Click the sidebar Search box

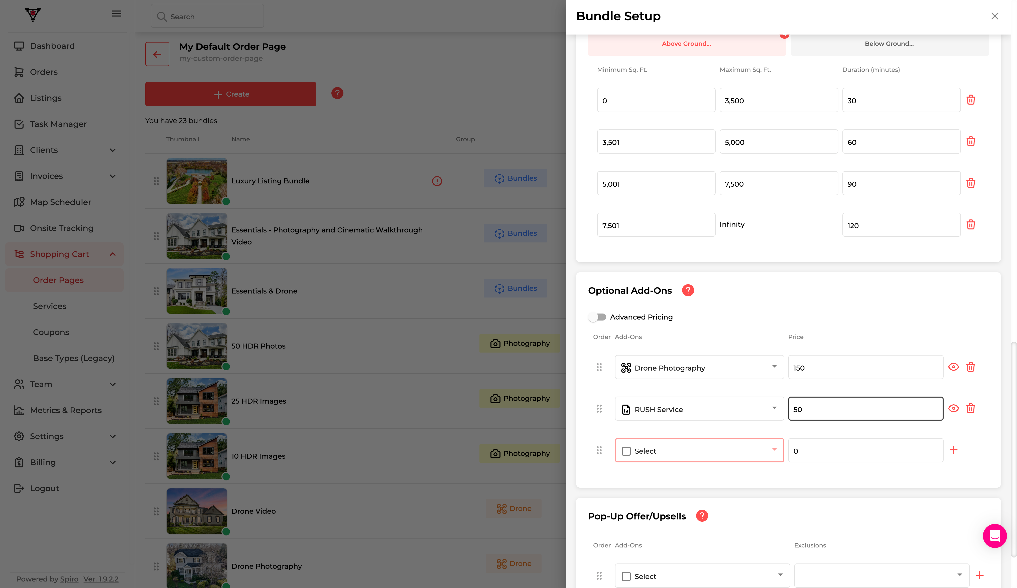coord(207,16)
